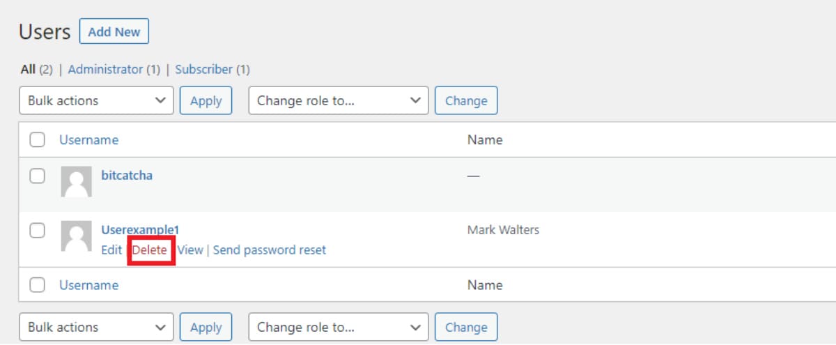Delete the Userexample1 account
The width and height of the screenshot is (836, 345).
(x=150, y=250)
